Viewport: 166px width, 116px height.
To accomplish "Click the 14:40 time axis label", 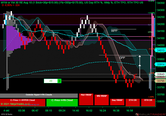I will [x=76, y=111].
